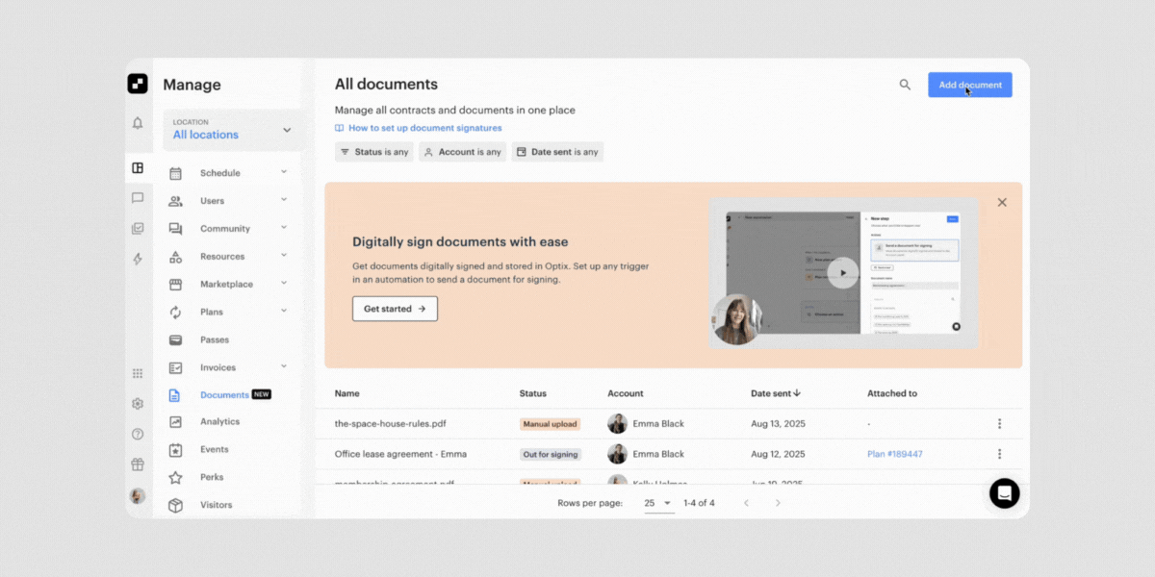Click the Analytics chart icon
The height and width of the screenshot is (577, 1155).
pyautogui.click(x=176, y=421)
